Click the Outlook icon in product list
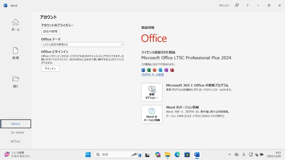 pos(160,70)
